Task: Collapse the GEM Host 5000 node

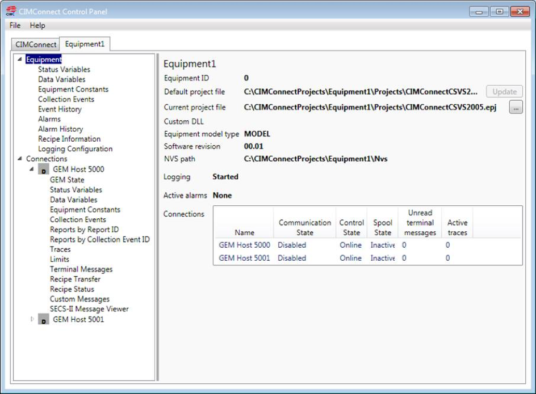Action: click(x=32, y=170)
